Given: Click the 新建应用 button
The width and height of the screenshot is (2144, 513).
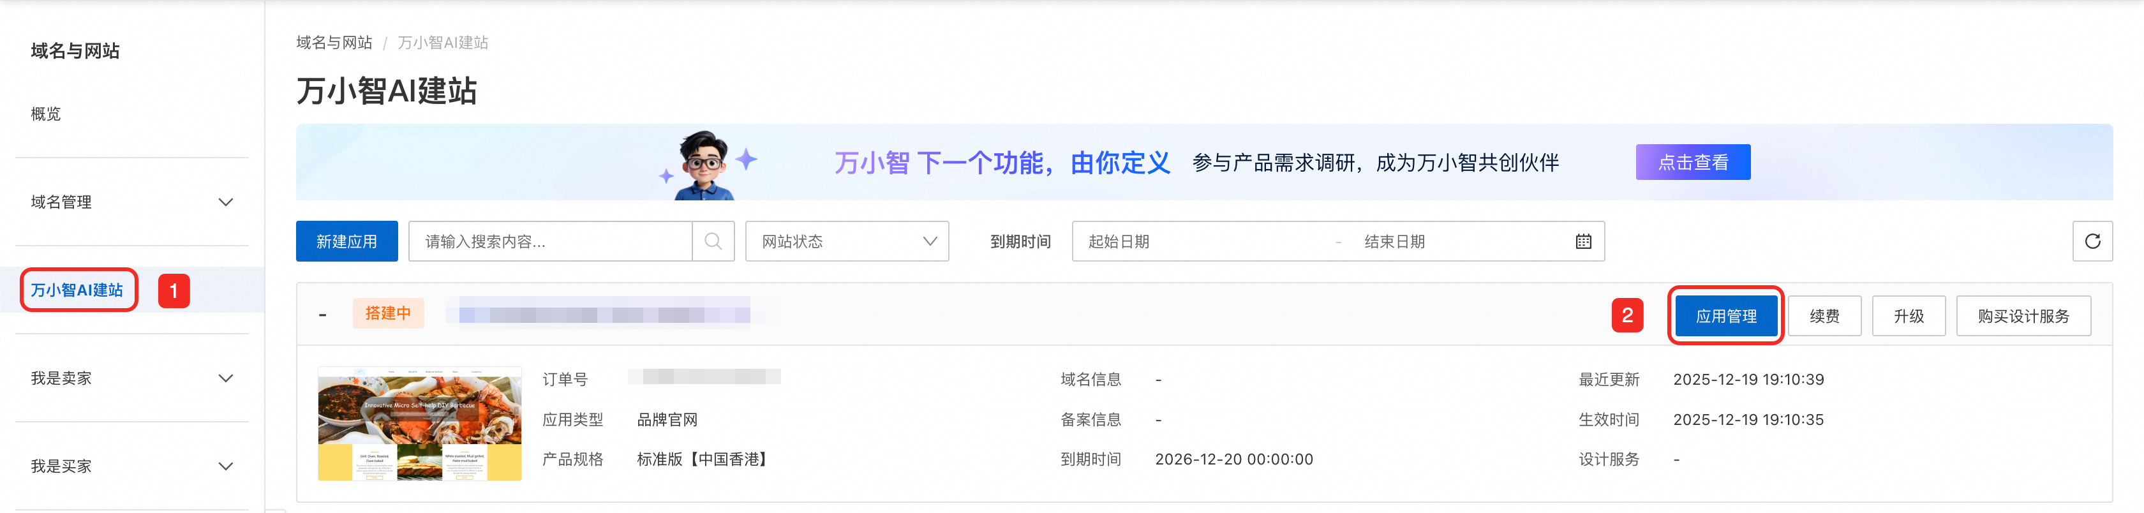Looking at the screenshot, I should [346, 242].
